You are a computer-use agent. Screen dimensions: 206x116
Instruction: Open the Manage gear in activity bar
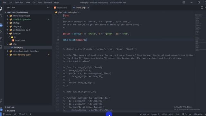1,109
